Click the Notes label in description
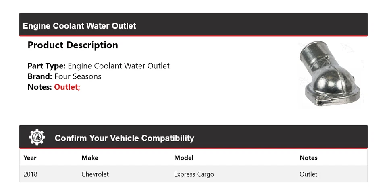387x195 pixels. 40,87
